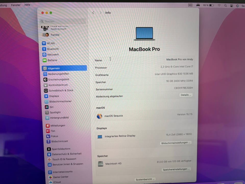Viewport: 245px width, 184px height.
Task: Open Game Center settings
Action: [58, 177]
